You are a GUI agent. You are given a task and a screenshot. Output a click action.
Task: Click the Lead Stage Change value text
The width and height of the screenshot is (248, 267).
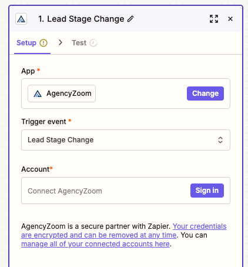pos(61,140)
